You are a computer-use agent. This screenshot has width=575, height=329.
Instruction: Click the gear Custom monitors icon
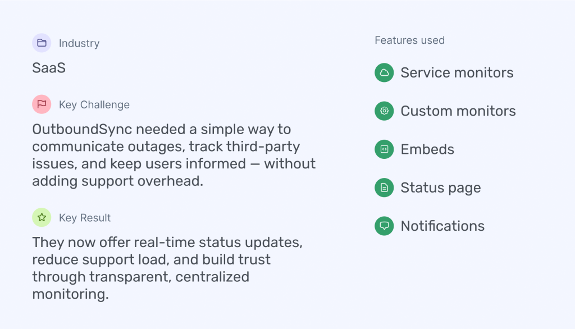384,111
